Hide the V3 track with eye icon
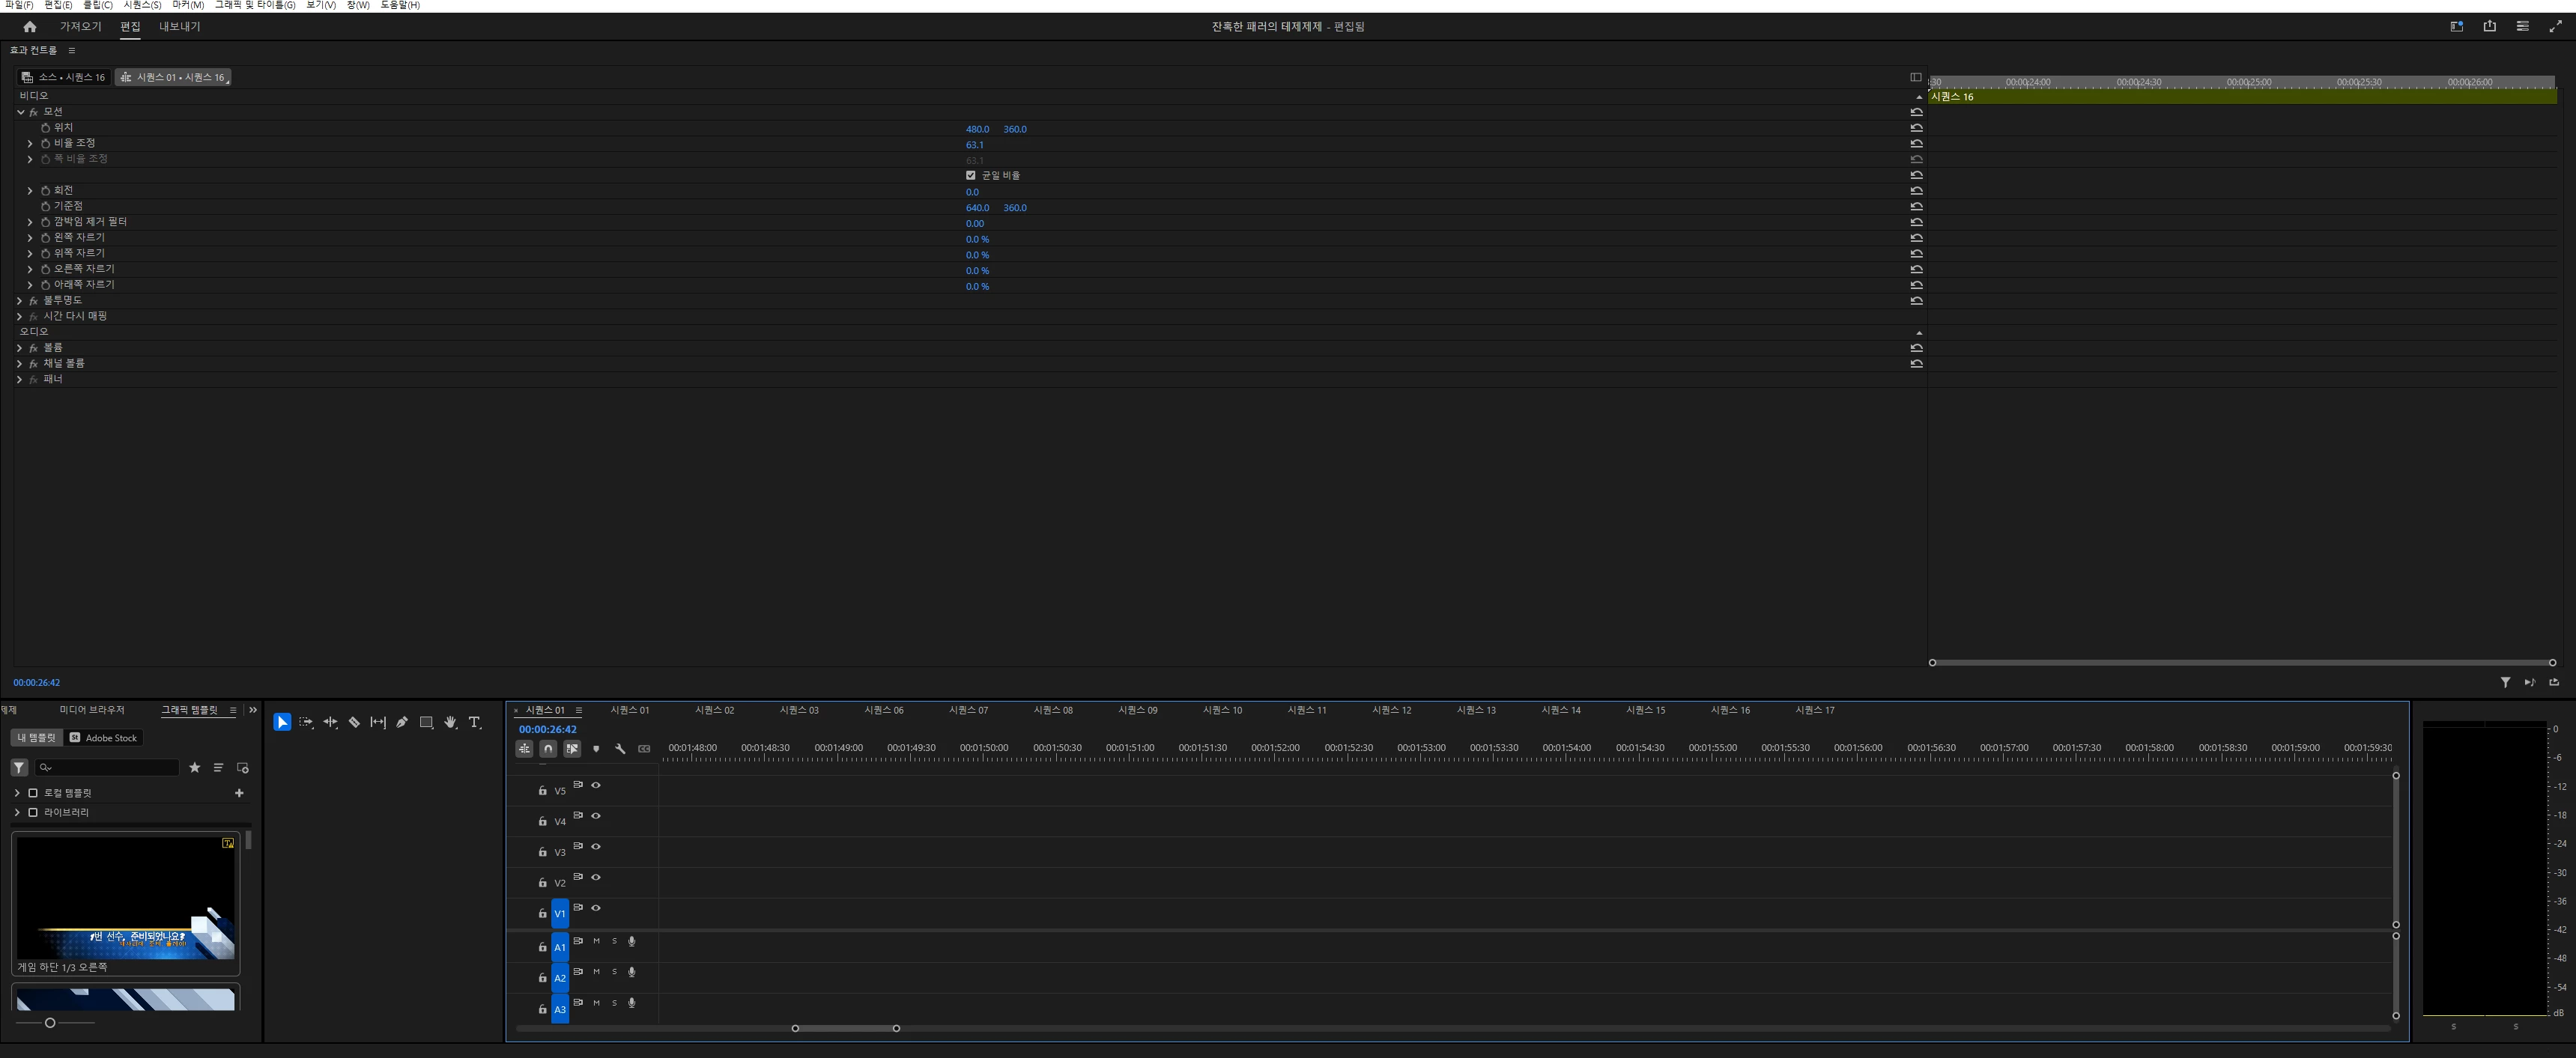Image resolution: width=2576 pixels, height=1058 pixels. pyautogui.click(x=596, y=847)
